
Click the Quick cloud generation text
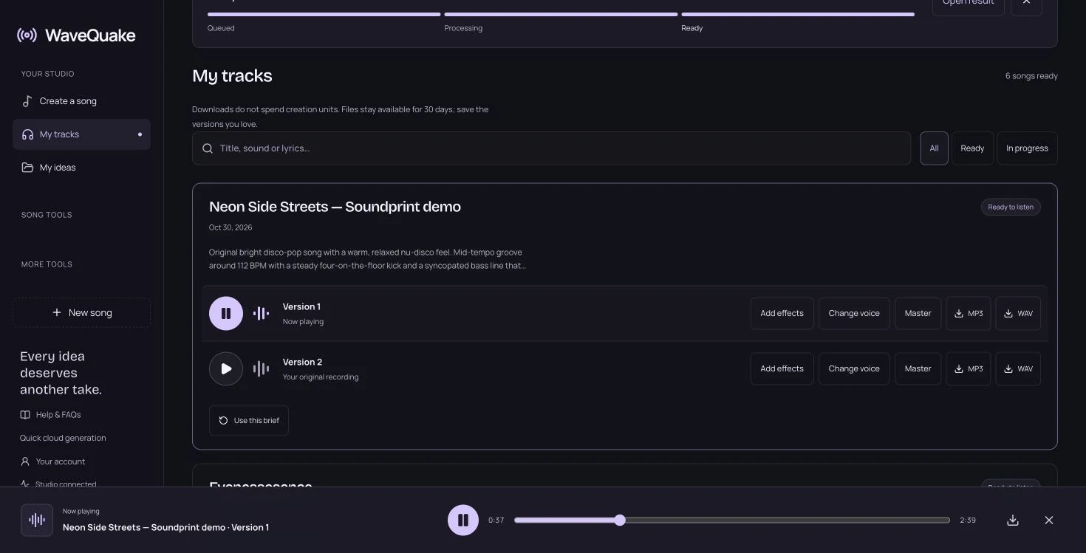click(x=63, y=438)
